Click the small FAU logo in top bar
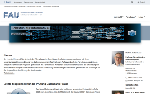 pos(7,2)
